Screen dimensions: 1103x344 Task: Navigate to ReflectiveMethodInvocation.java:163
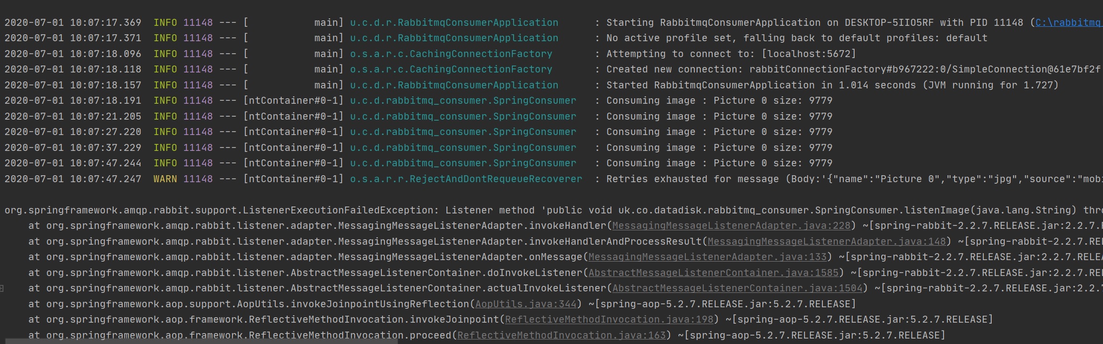(561, 336)
